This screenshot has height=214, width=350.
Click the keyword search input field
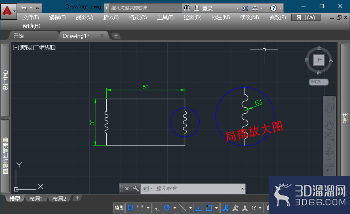[145, 8]
